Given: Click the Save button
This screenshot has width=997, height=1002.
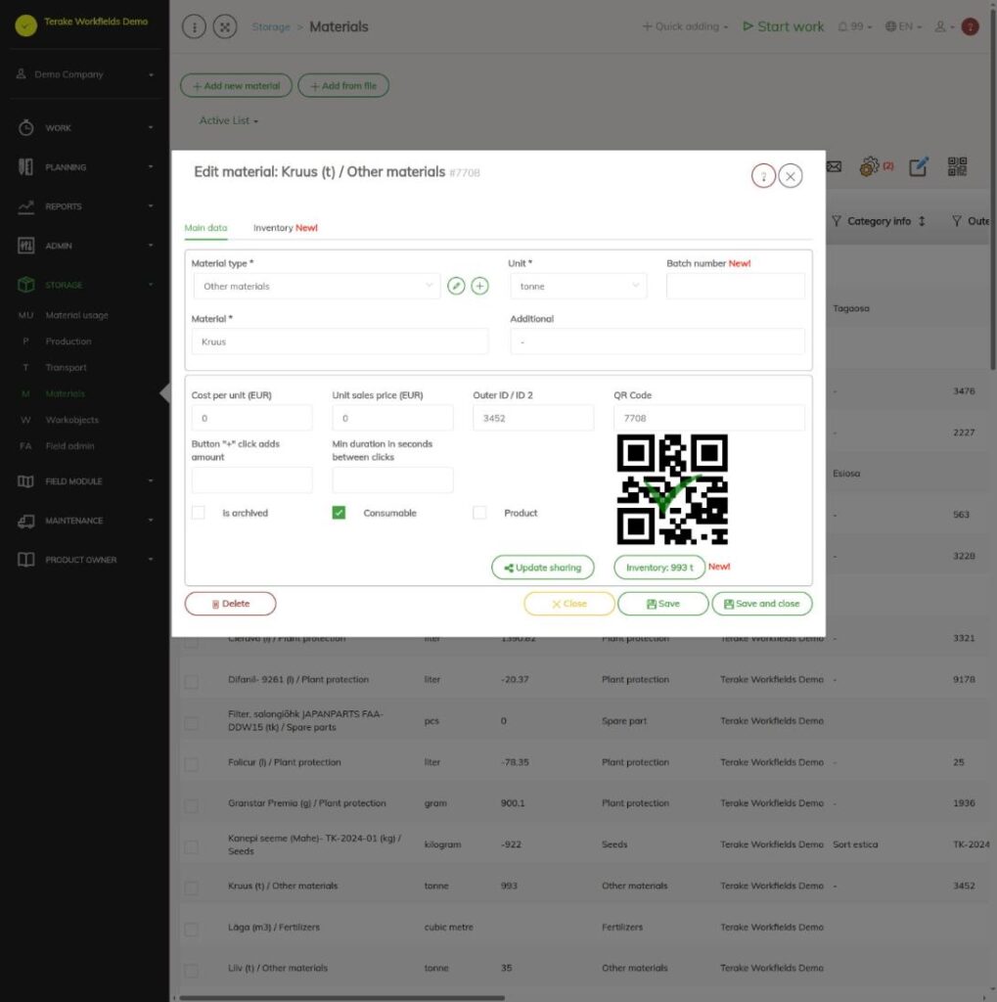Looking at the screenshot, I should coord(662,603).
